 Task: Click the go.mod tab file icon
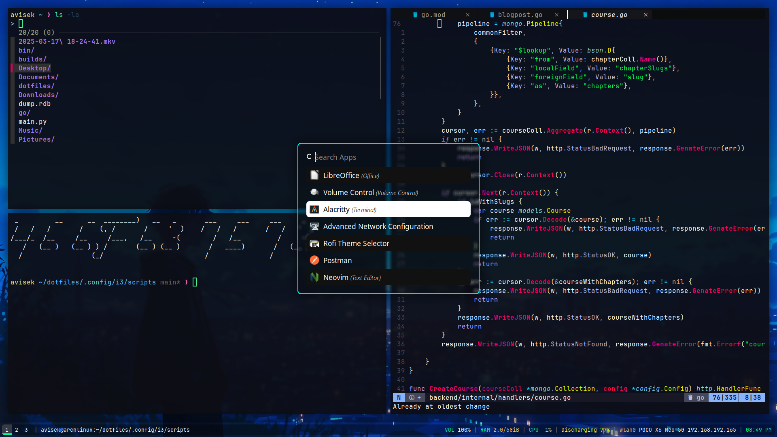[x=415, y=15]
